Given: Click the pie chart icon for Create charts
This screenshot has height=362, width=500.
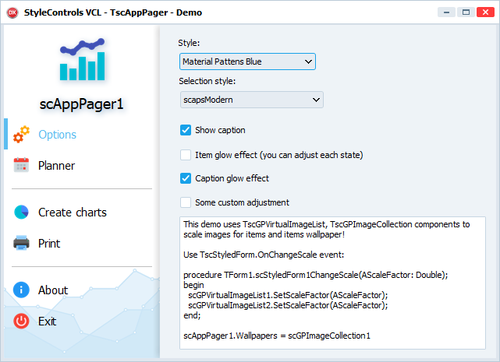Looking at the screenshot, I should (21, 212).
